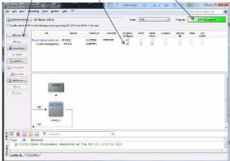
Task: Click the second file path row
Action: pyautogui.click(x=48, y=44)
